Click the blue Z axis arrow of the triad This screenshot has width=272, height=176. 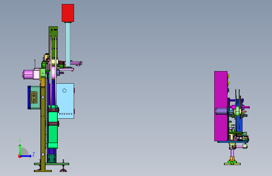26,156
